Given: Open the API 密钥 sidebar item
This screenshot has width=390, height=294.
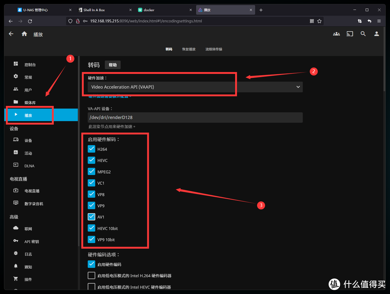Looking at the screenshot, I should pos(41,241).
